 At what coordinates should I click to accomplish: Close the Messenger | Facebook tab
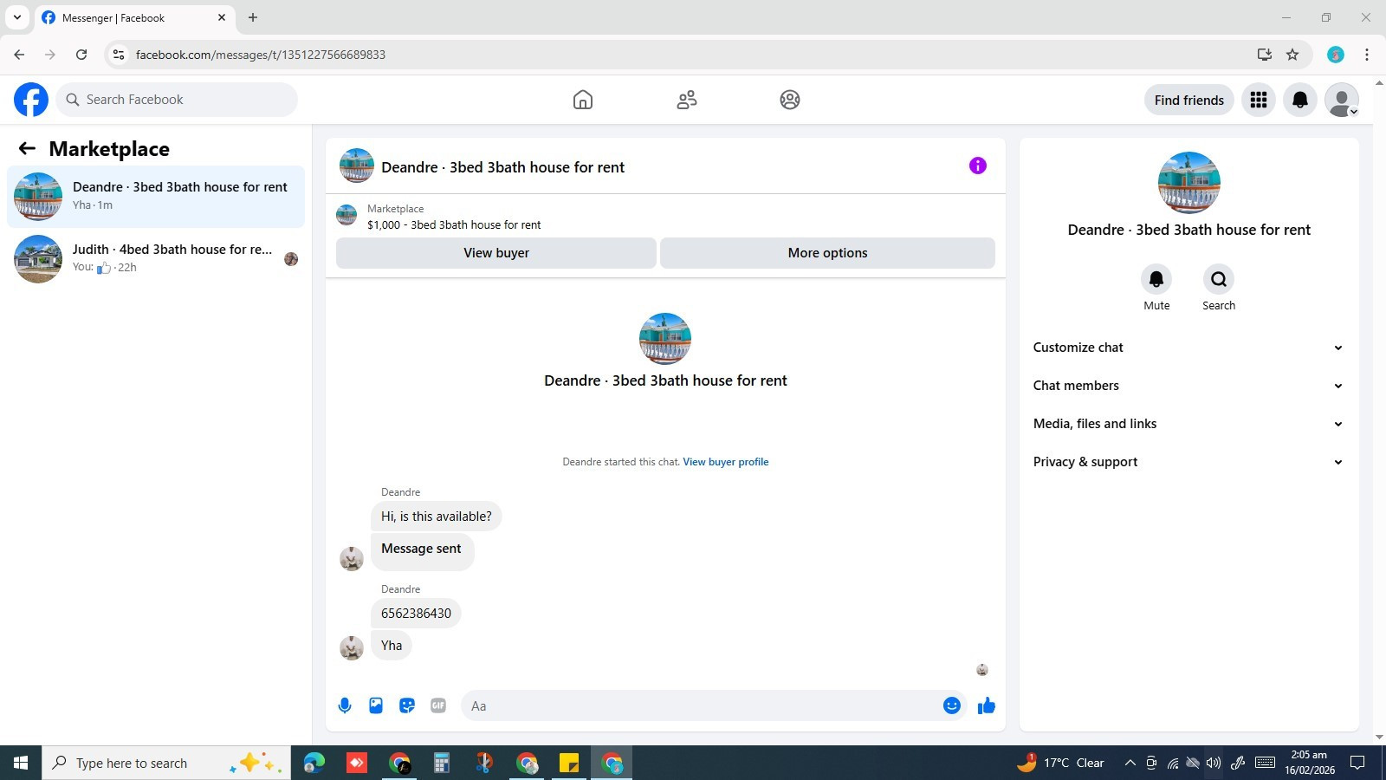[222, 17]
